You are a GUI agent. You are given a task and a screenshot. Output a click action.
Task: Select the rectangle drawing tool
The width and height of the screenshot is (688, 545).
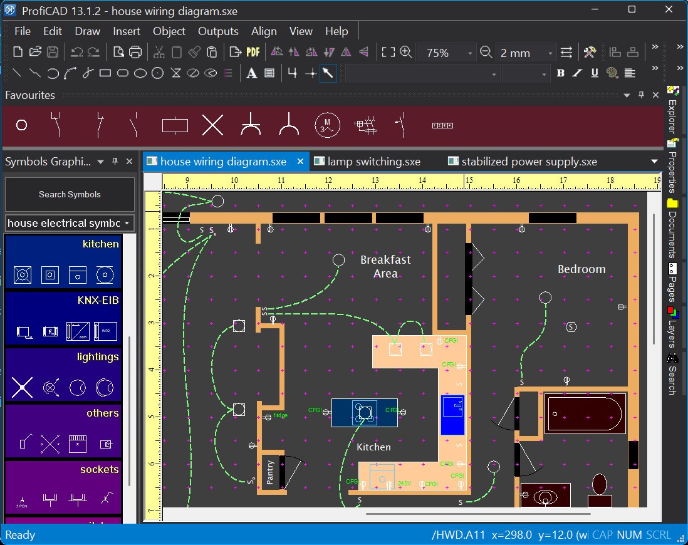[105, 73]
